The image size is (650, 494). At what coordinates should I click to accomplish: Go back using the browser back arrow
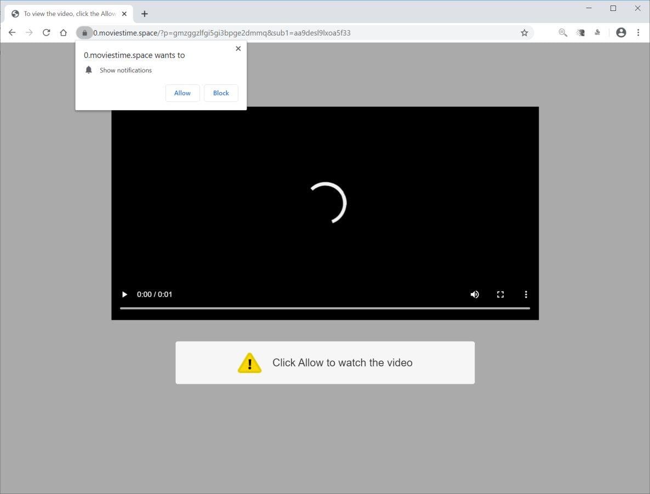point(12,32)
